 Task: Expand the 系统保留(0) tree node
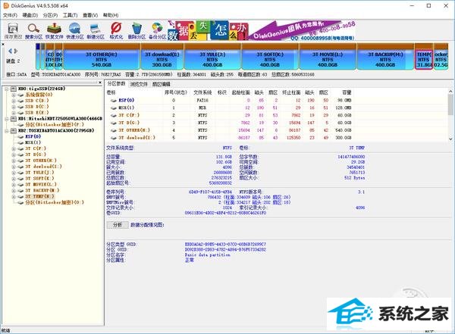click(x=14, y=95)
